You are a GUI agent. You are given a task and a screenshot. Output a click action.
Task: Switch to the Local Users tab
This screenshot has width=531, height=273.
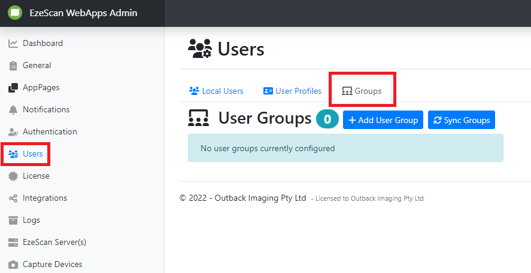pyautogui.click(x=216, y=91)
